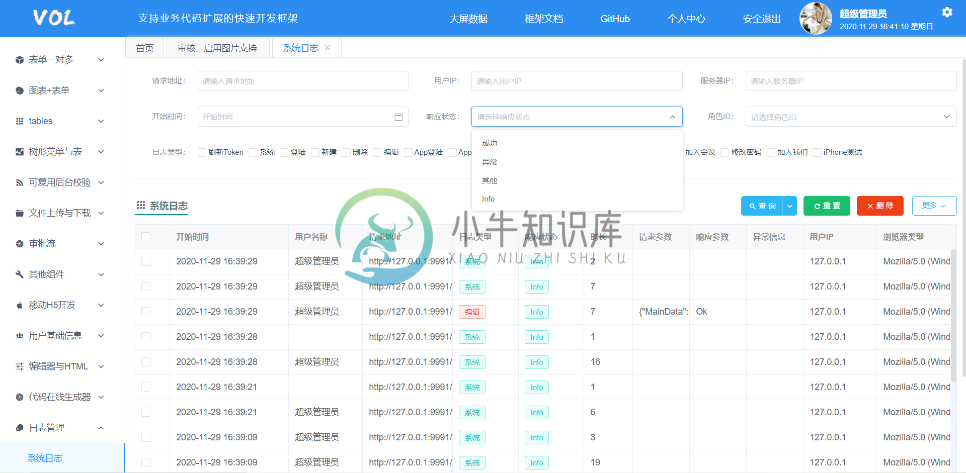Screen dimensions: 966x473
Task: Click the green 重置 button
Action: [827, 206]
